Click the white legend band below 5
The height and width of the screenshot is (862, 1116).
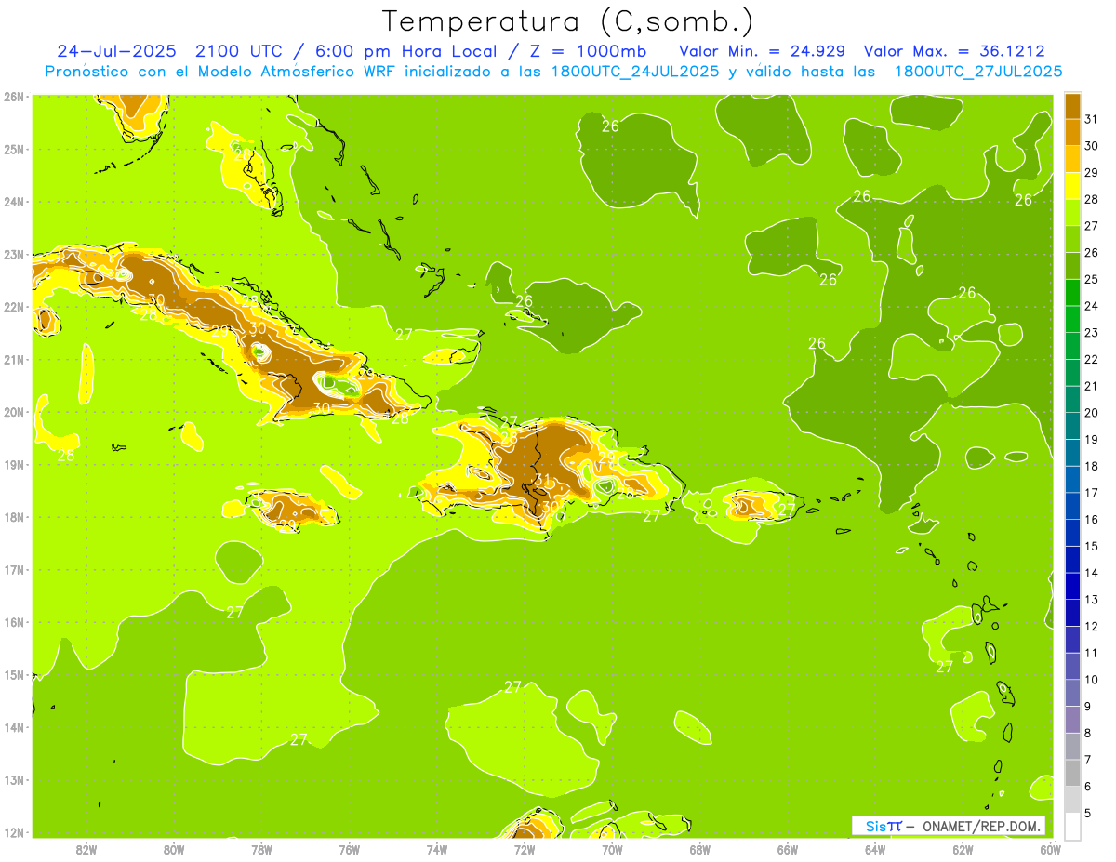1072,826
